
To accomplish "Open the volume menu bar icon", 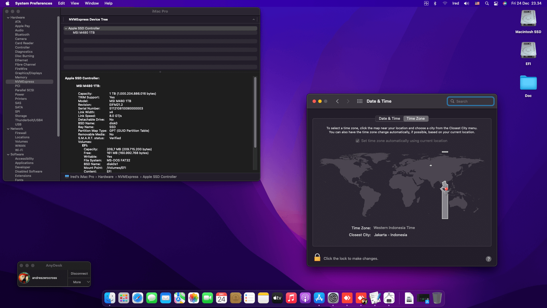I will [x=466, y=3].
